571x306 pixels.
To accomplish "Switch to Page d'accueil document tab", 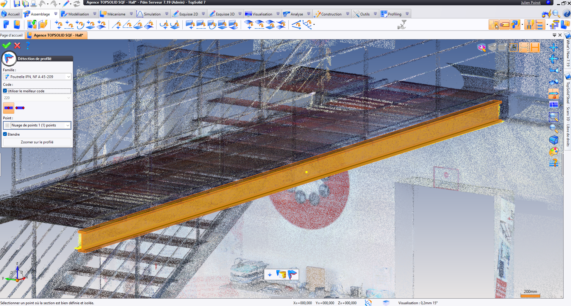I will pyautogui.click(x=11, y=35).
